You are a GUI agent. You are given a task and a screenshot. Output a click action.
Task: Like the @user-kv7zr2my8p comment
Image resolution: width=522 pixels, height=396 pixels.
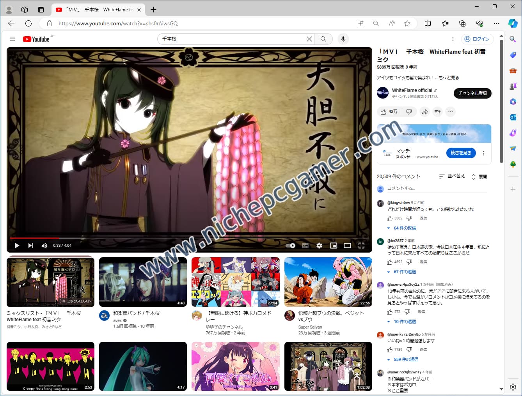390,350
